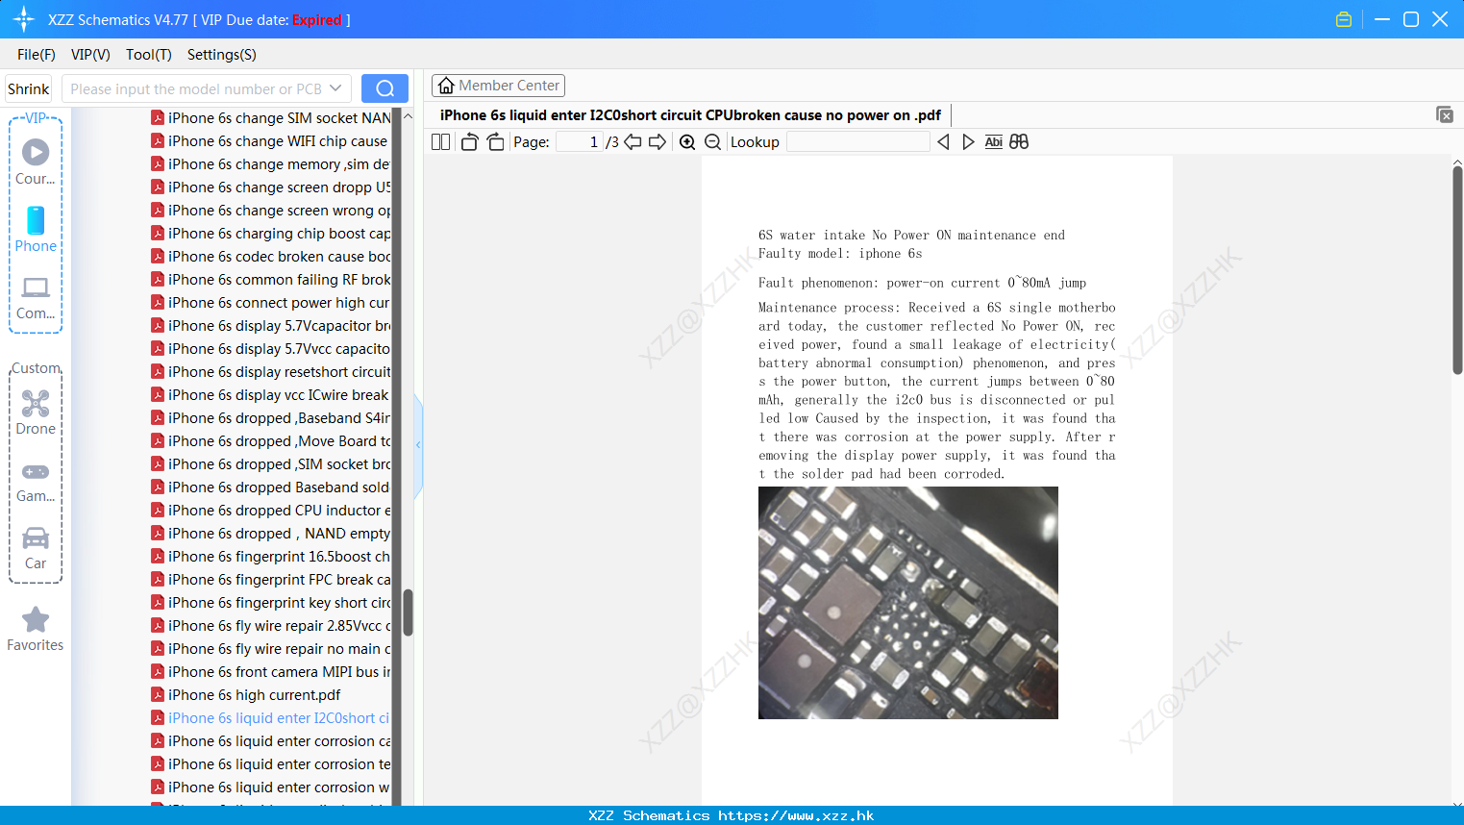The image size is (1464, 825).
Task: Click the blue search button
Action: pyautogui.click(x=385, y=88)
